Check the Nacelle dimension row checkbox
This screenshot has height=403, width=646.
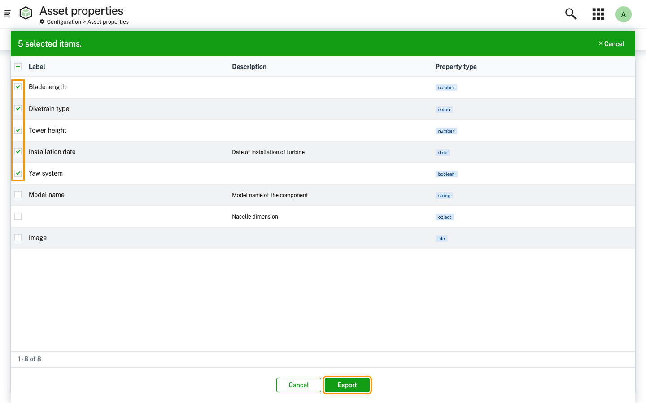(x=18, y=216)
